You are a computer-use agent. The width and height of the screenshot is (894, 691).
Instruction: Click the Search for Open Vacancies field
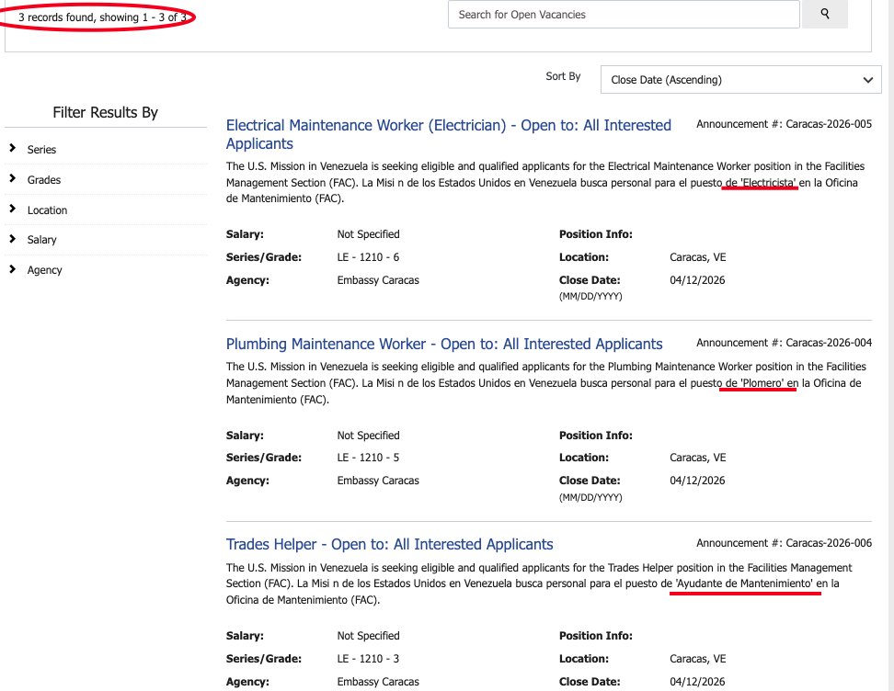point(624,14)
